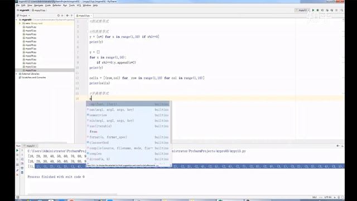Choose memoryview completion suggestion
The image size is (357, 201).
point(128,115)
